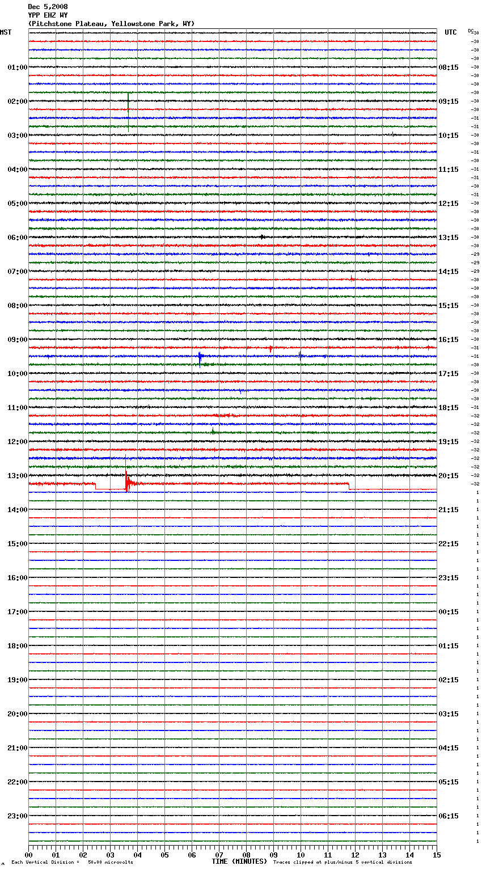The width and height of the screenshot is (482, 870).
Task: Select the 09:00 MST time label
Action: click(x=18, y=340)
